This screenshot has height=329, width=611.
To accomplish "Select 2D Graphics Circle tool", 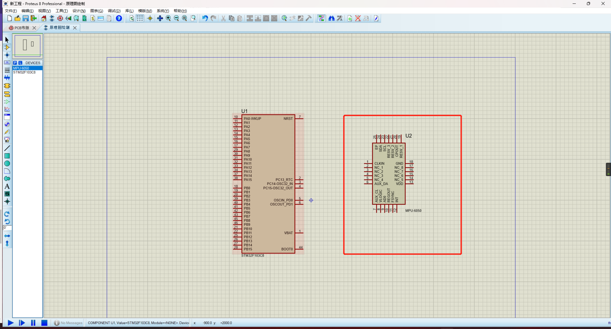I will click(7, 163).
